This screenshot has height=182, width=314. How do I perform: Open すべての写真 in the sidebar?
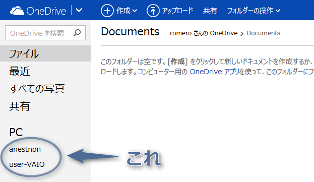coord(37,89)
